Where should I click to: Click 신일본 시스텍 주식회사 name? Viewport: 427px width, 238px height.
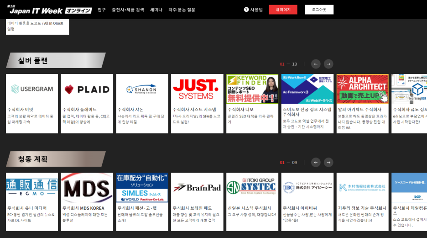(x=250, y=208)
